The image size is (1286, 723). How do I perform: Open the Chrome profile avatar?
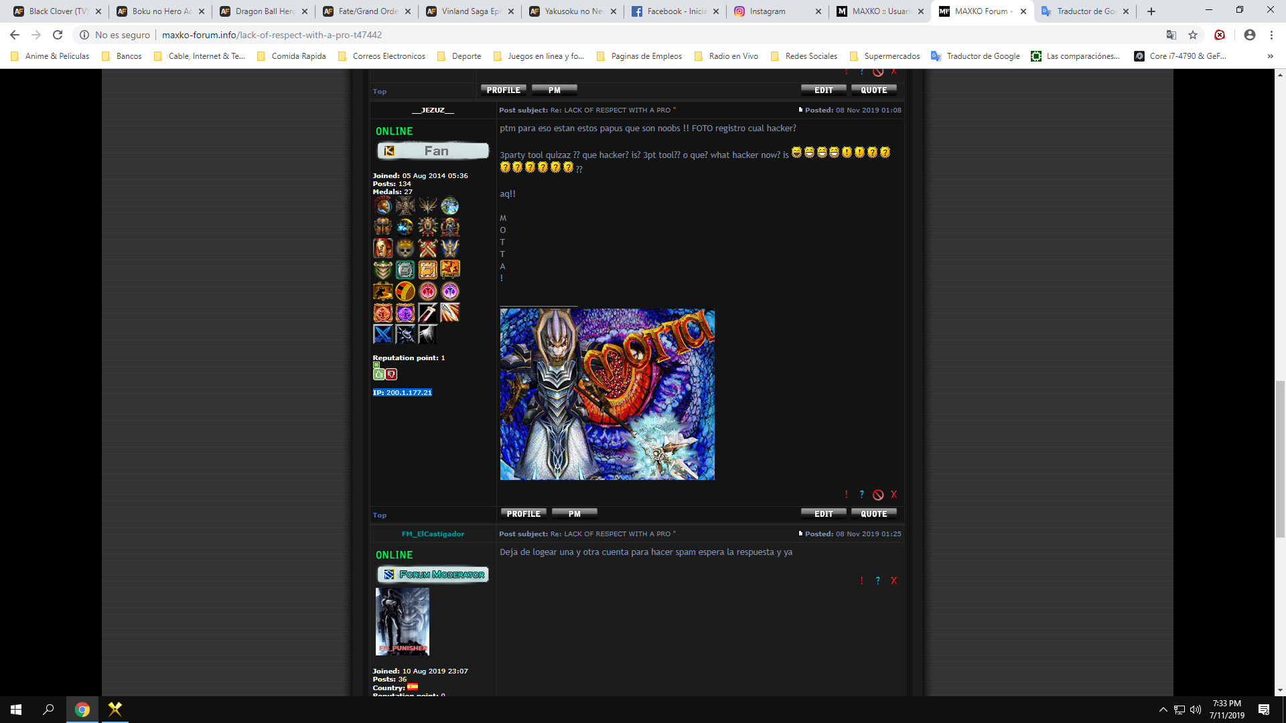pyautogui.click(x=1250, y=35)
